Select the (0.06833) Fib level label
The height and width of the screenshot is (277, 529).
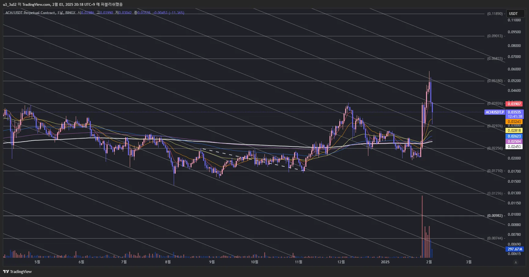[x=495, y=59]
